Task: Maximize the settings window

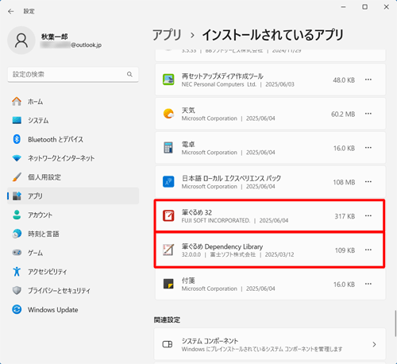Action: 364,7
